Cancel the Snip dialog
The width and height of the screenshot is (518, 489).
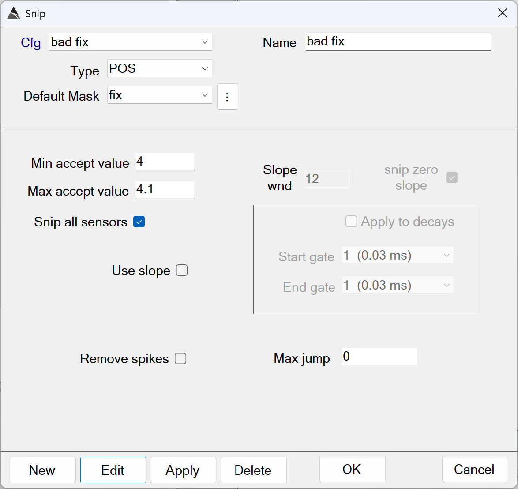pos(474,469)
